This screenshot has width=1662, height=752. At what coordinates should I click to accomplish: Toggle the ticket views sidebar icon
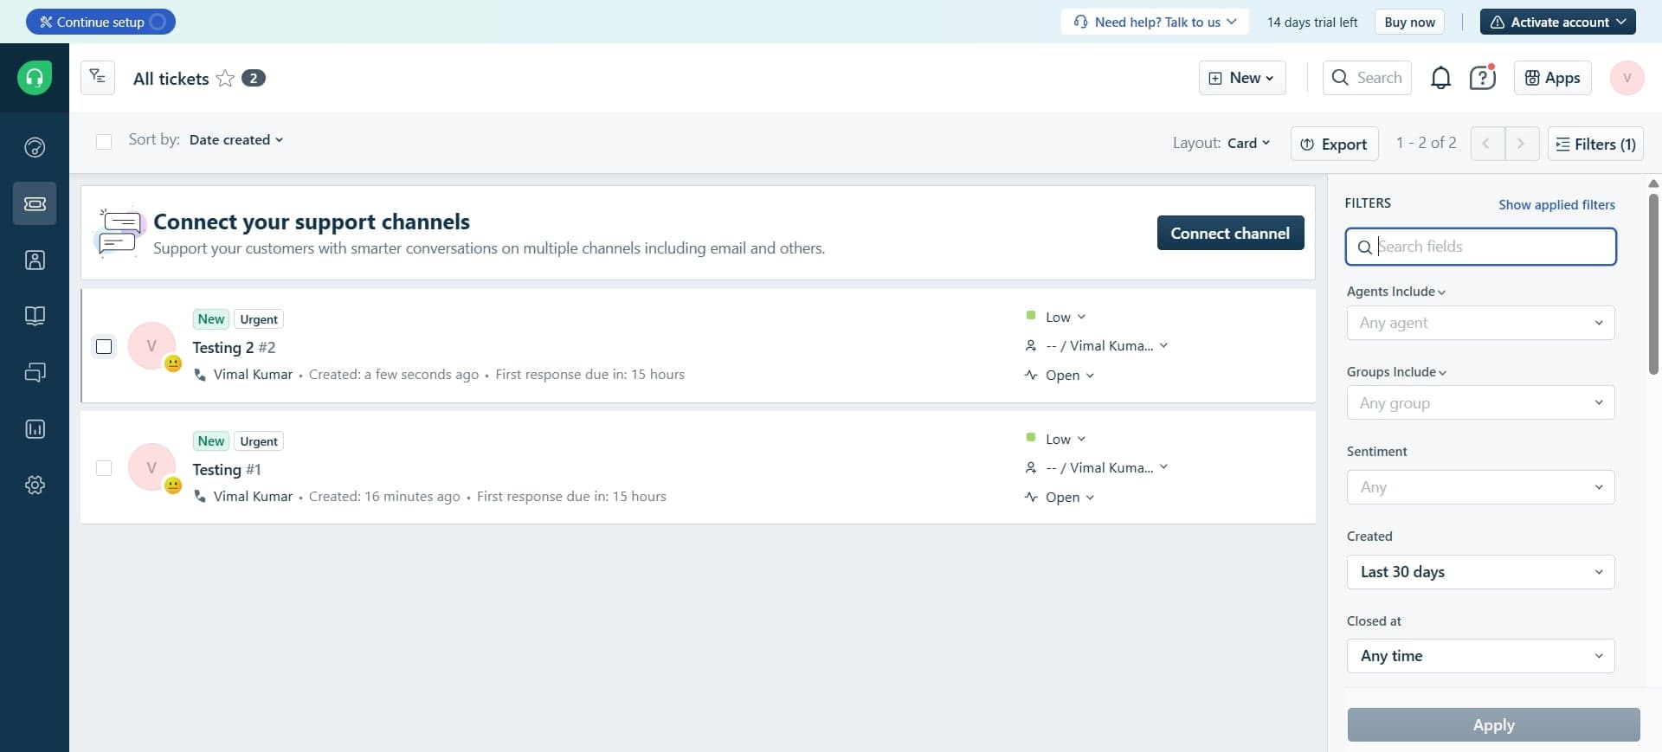(x=98, y=78)
